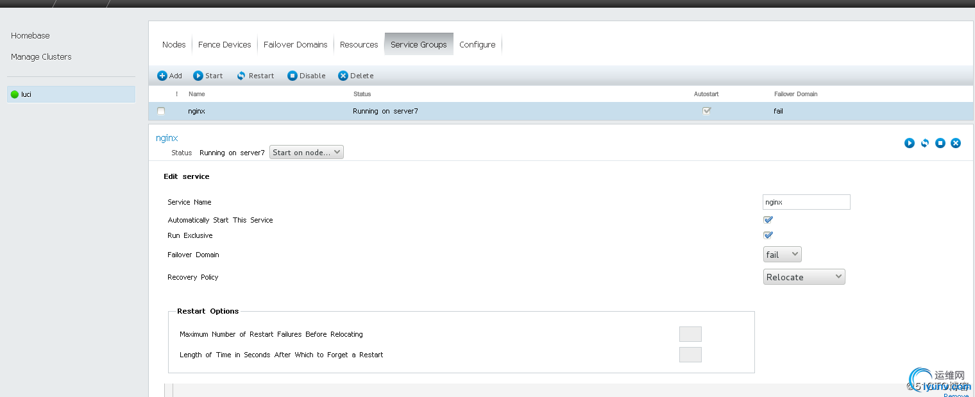Toggle the Autostart checkbox in nginx row
The height and width of the screenshot is (397, 975).
[707, 110]
